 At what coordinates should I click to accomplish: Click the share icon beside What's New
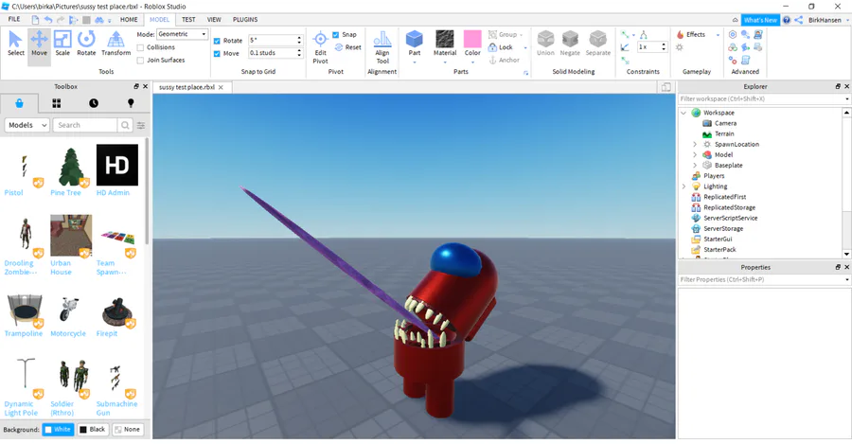[x=798, y=20]
